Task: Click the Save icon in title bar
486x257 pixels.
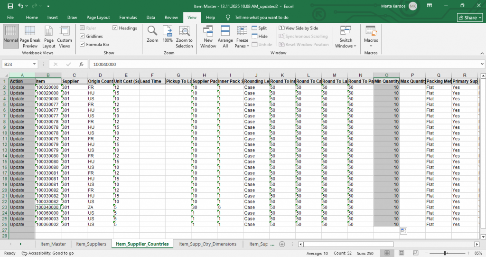Action: coord(10,6)
